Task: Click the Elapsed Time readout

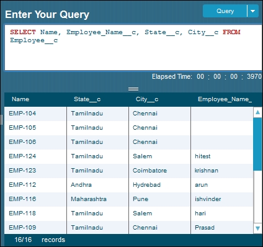Action: (x=207, y=77)
